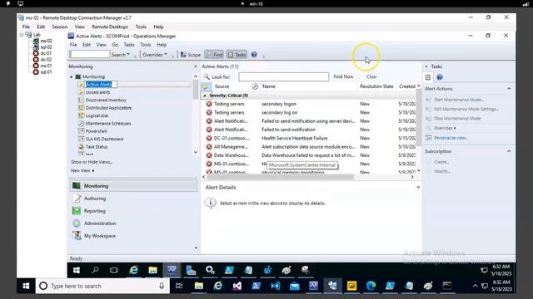Screen dimensions: 533x299
Task: Select ms-02 server in RDCMan tree
Action: [x=47, y=41]
